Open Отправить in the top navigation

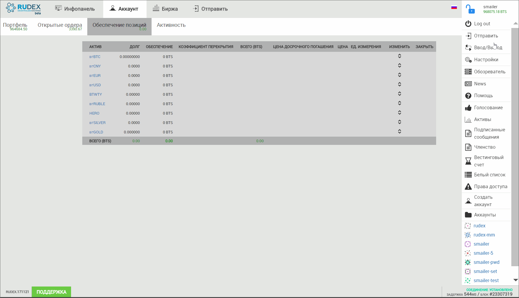(x=210, y=9)
